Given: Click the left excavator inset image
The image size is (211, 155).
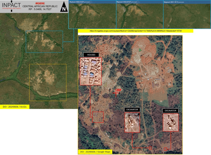Looking at the screenshot, I should point(132,123).
